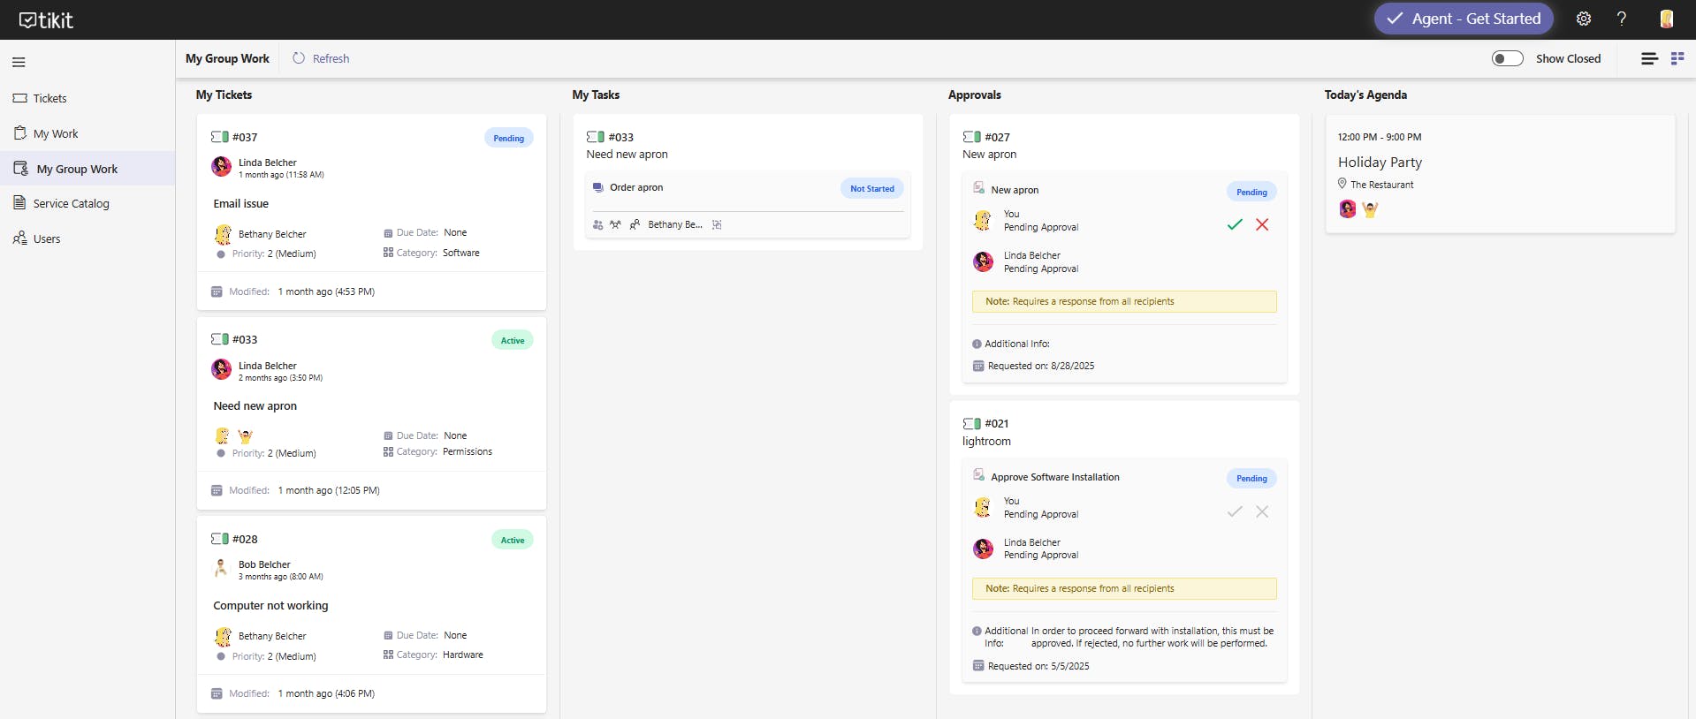Image resolution: width=1696 pixels, height=719 pixels.
Task: Toggle the Show Closed switch
Action: (x=1507, y=58)
